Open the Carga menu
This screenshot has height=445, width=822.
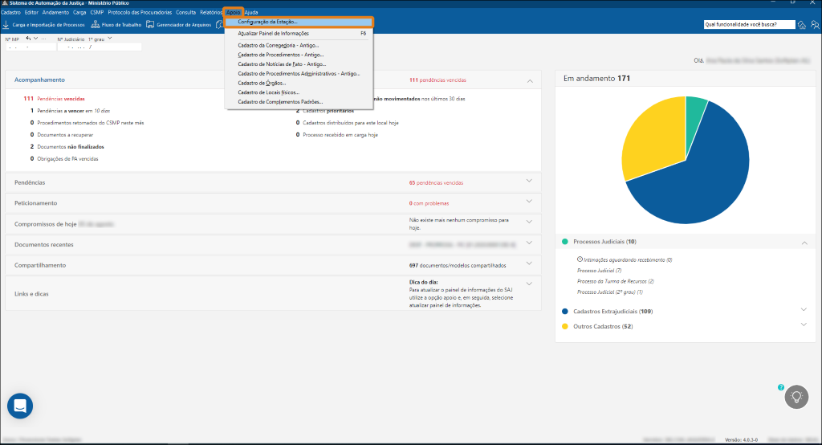tap(79, 12)
